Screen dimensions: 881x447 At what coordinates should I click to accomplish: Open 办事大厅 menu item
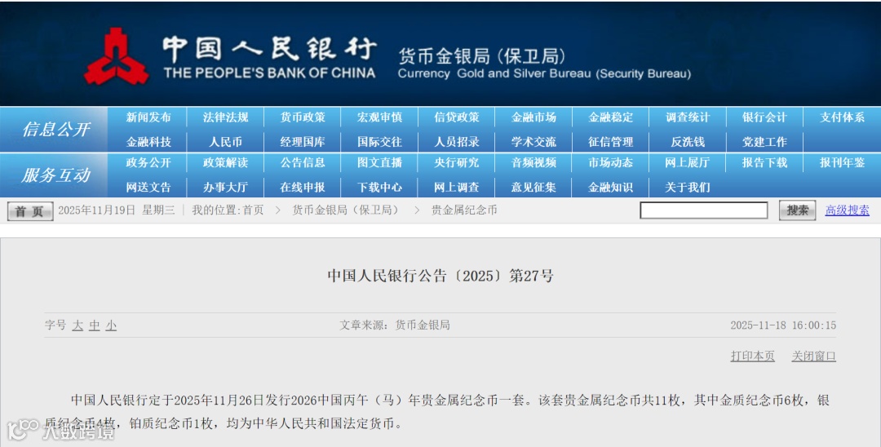pos(225,188)
